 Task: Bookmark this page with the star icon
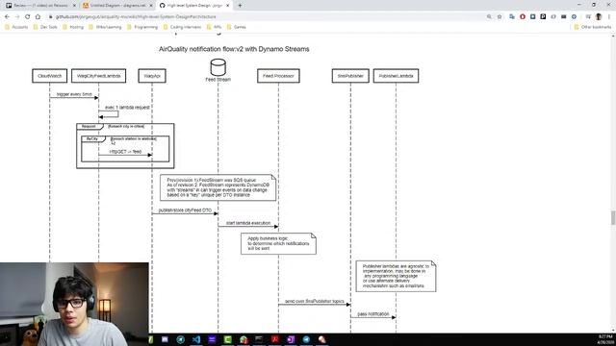pos(500,17)
